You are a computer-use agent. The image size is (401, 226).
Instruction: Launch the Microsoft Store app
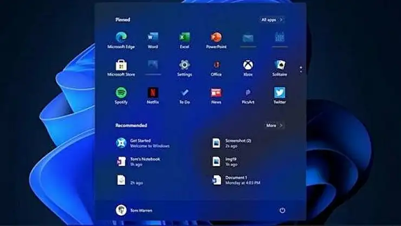point(121,68)
